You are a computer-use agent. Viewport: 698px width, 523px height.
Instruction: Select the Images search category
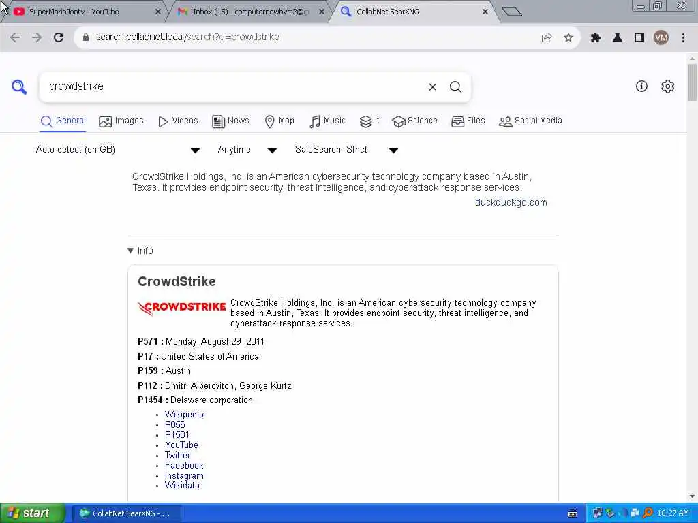point(121,121)
